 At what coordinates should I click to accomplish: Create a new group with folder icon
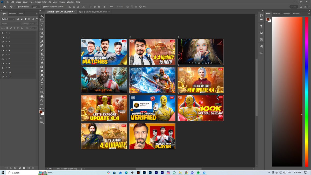[24, 168]
